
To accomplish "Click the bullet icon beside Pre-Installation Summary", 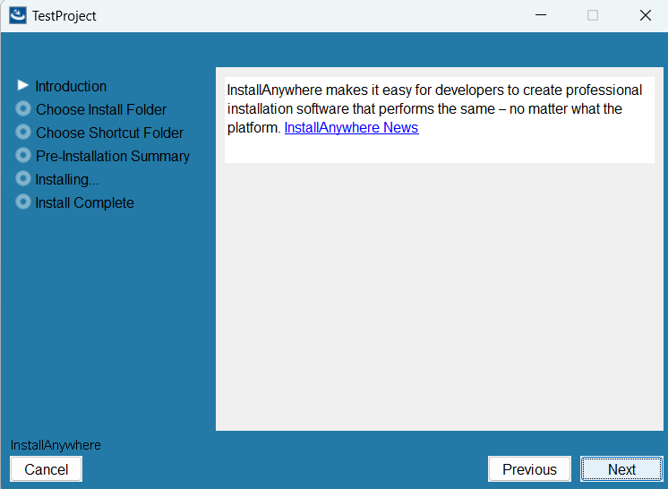I will [x=23, y=156].
